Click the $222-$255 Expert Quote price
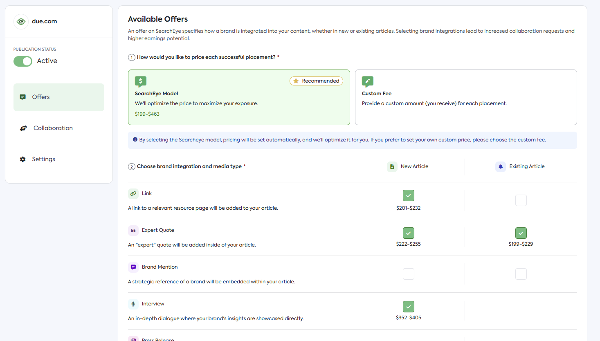This screenshot has width=600, height=341. pos(408,244)
